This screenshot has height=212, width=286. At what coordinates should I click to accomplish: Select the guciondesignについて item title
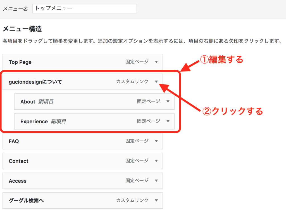point(35,82)
